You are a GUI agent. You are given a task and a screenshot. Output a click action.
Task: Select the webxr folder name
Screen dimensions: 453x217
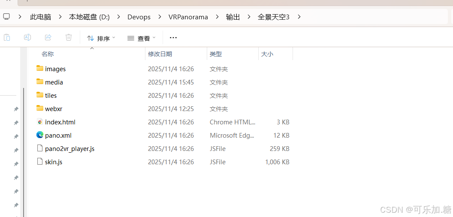click(54, 109)
